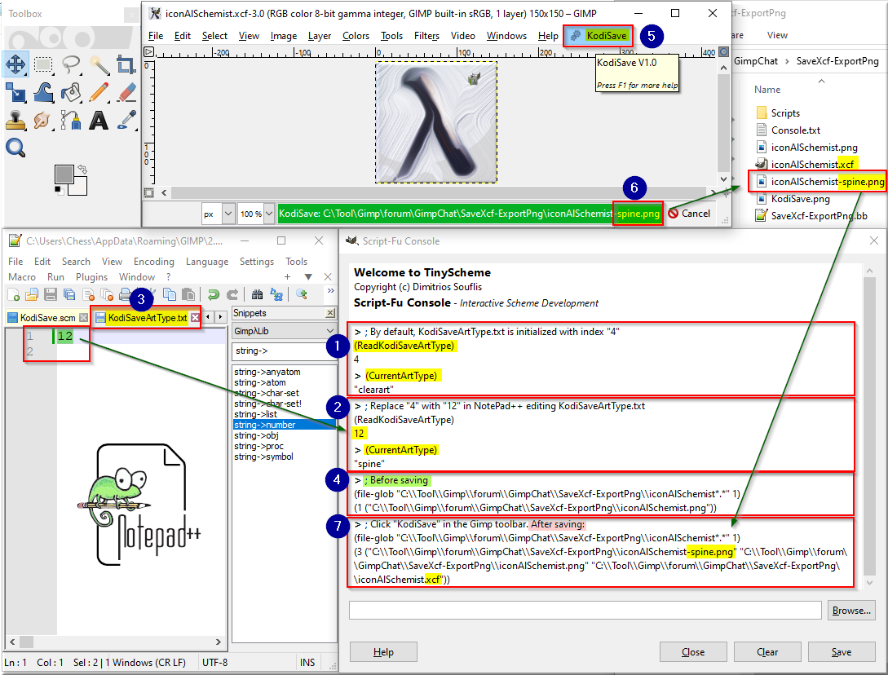Switch to the KodiSave.scm tab
The height and width of the screenshot is (675, 888).
pyautogui.click(x=47, y=318)
